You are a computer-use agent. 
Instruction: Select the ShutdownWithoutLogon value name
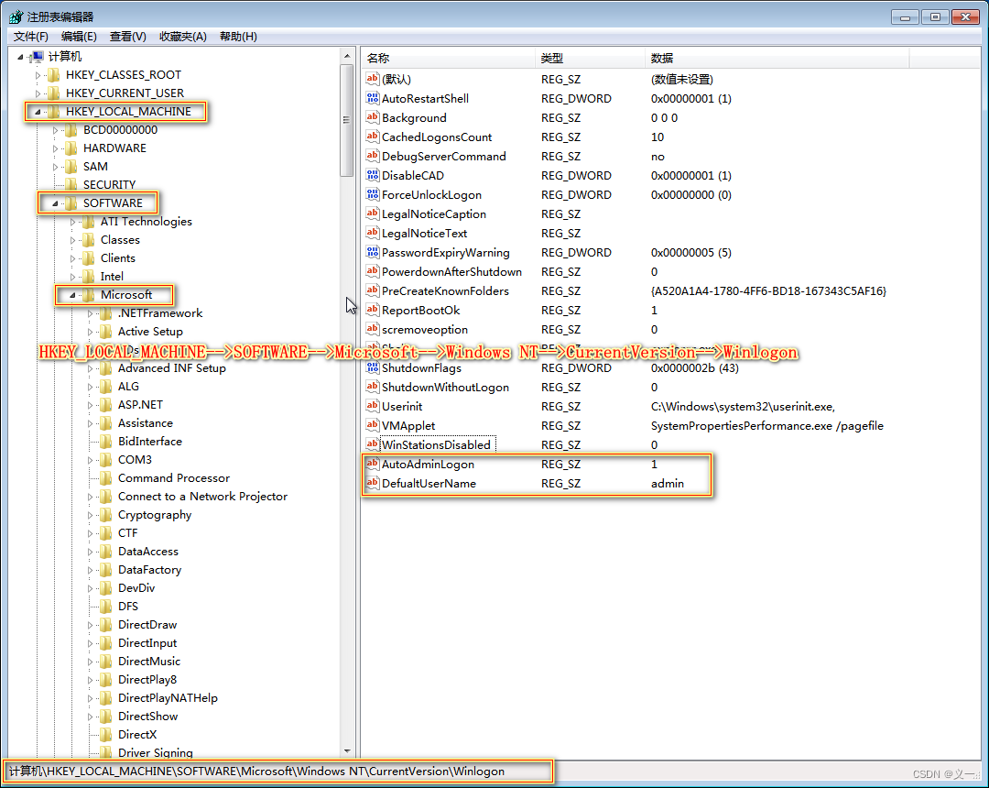[445, 388]
